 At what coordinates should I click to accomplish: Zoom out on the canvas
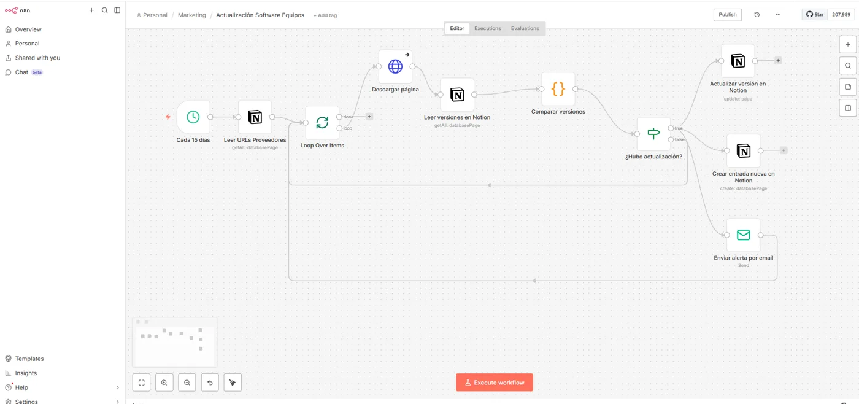[x=187, y=383]
